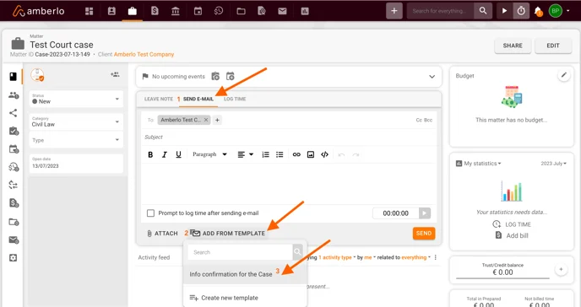Open the documents folder icon in top navigation
The height and width of the screenshot is (307, 581).
(241, 11)
